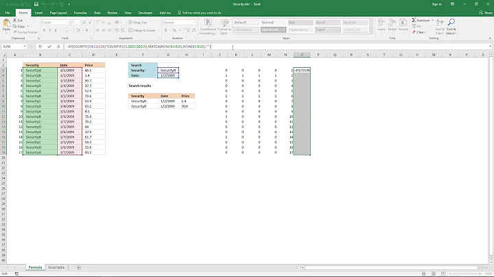Click the Decrease Font Size icon
The height and width of the screenshot is (277, 494).
90,23
